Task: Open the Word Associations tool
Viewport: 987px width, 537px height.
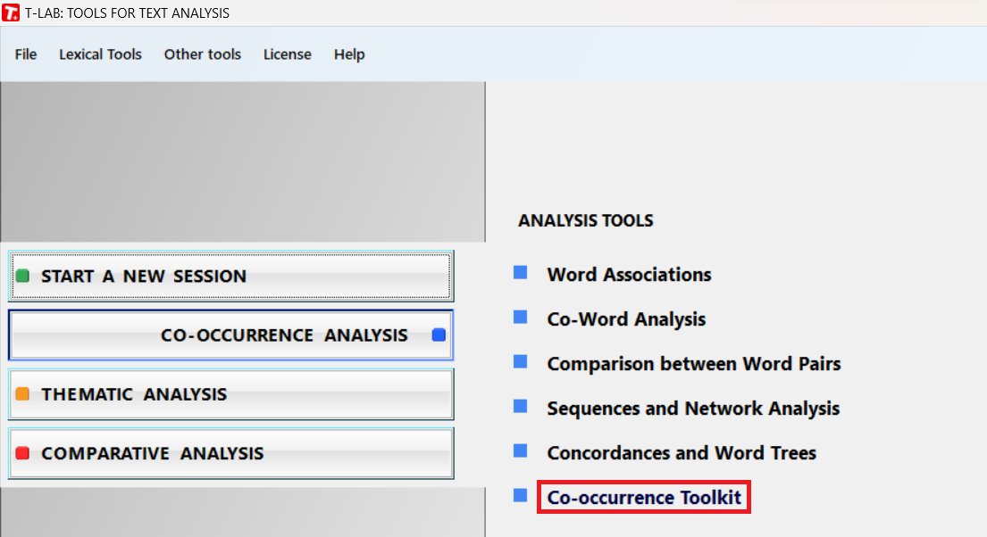Action: coord(629,275)
